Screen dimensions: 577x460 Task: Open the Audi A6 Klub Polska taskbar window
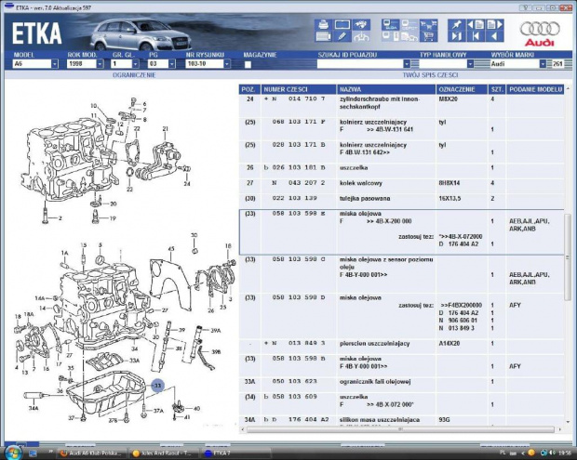coord(91,453)
